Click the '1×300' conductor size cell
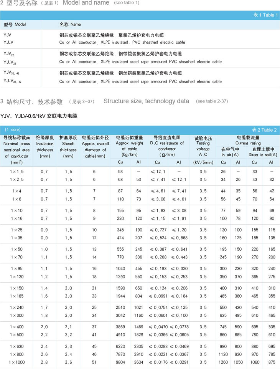The height and width of the screenshot is (369, 280). 17,315
